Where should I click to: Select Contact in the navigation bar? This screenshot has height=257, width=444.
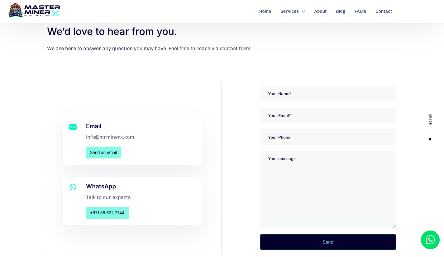tap(384, 11)
